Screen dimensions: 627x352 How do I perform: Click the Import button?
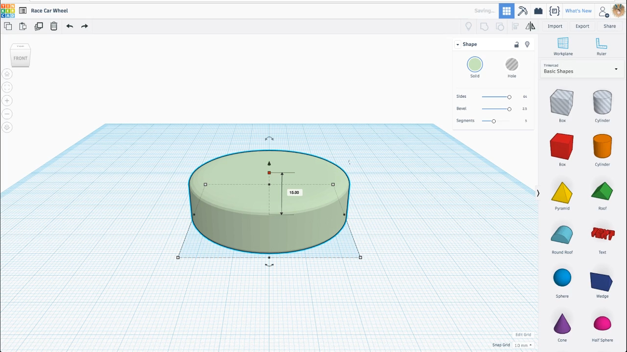click(x=555, y=26)
